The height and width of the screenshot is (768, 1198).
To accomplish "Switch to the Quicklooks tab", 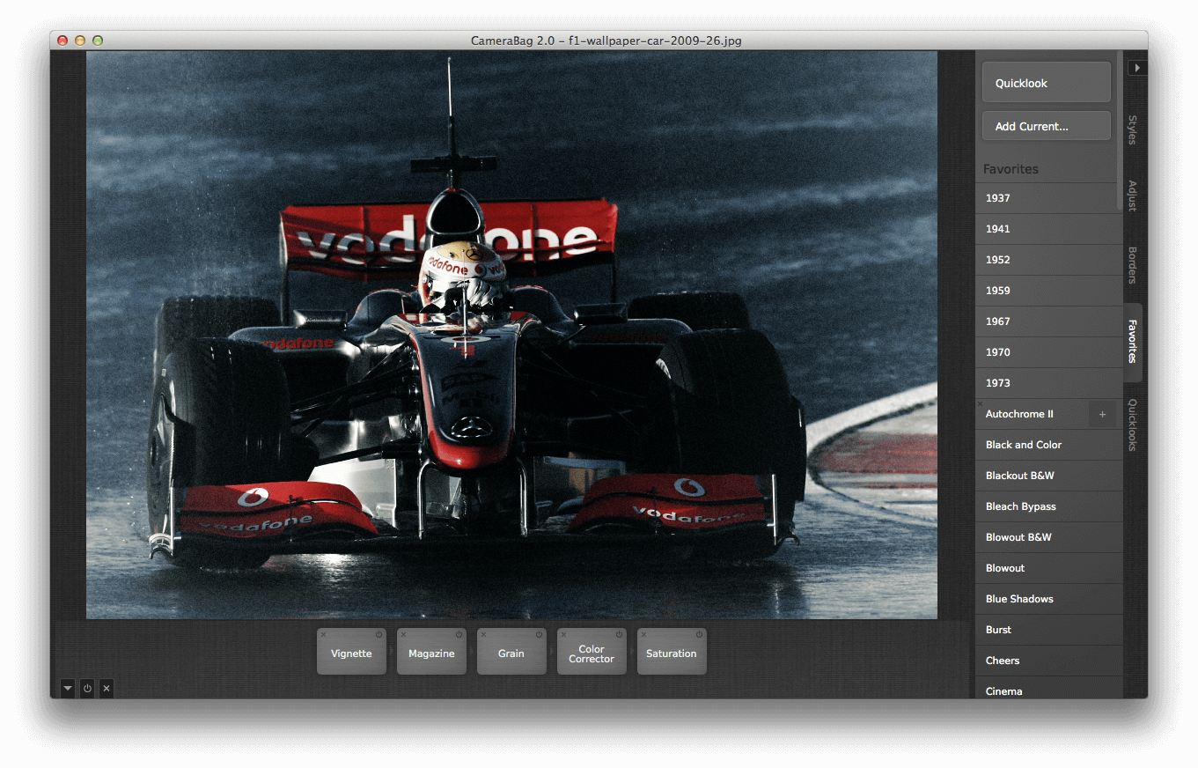I will click(1133, 425).
